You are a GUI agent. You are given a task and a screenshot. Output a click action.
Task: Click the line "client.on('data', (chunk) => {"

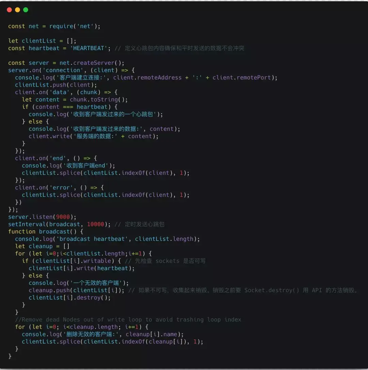pos(66,92)
